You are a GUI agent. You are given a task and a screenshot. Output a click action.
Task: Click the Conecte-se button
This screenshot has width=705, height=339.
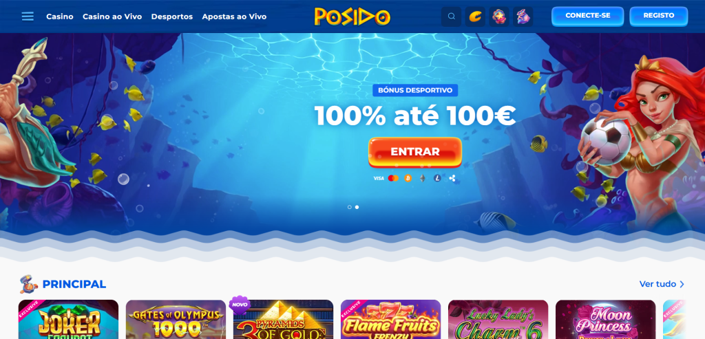click(x=588, y=17)
